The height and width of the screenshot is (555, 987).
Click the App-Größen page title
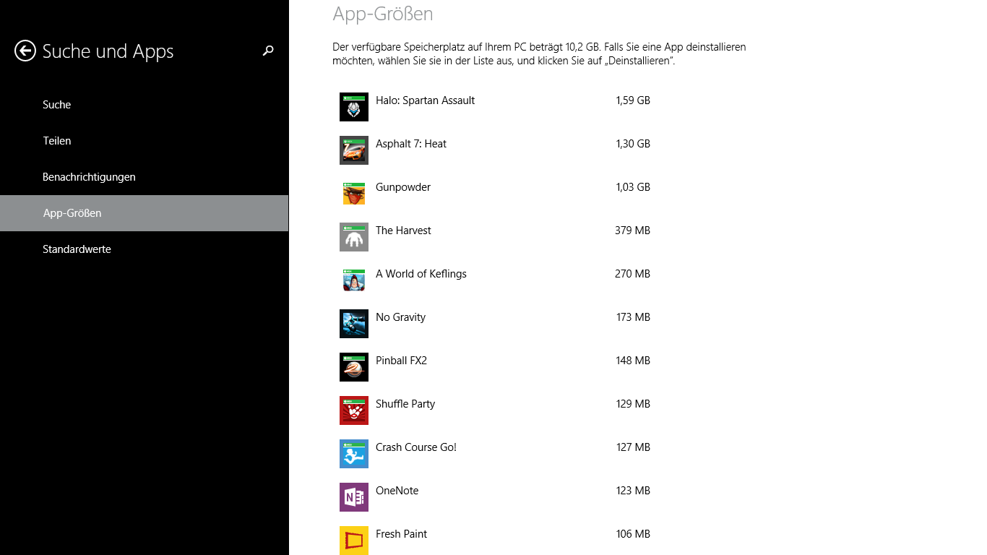click(x=383, y=13)
